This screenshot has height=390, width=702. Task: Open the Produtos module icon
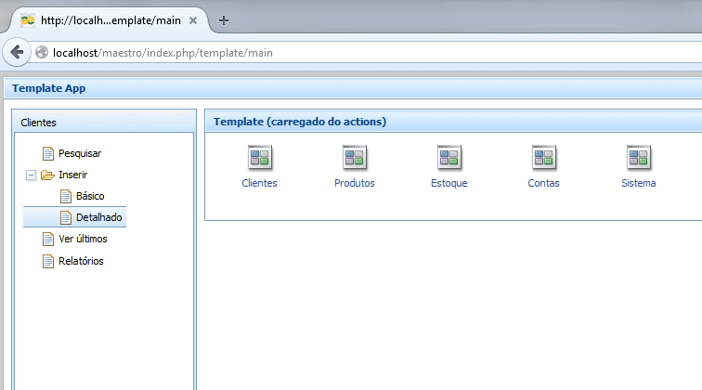coord(355,157)
